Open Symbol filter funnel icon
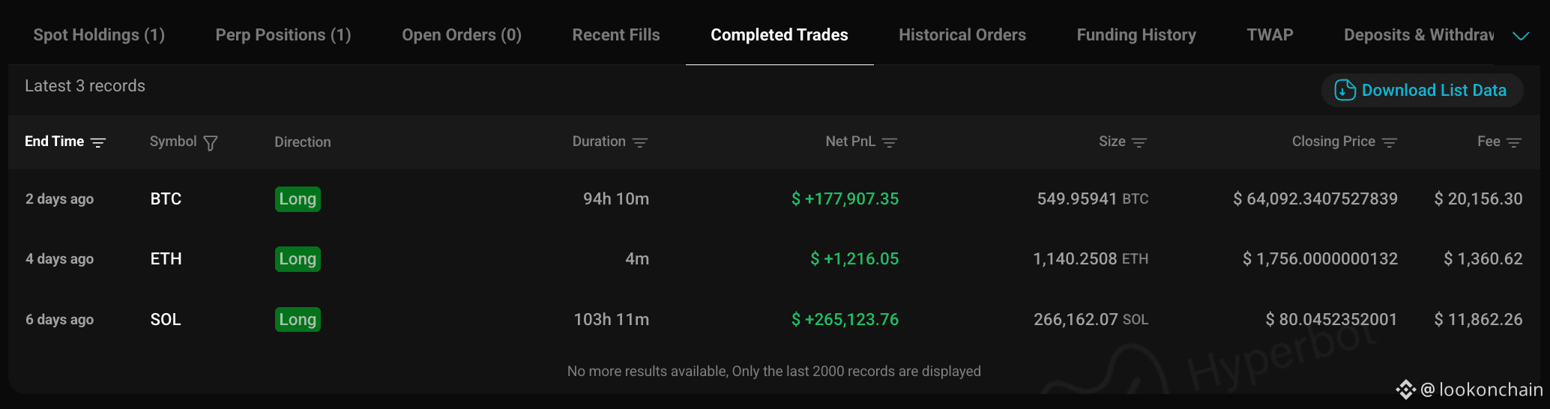 [211, 142]
